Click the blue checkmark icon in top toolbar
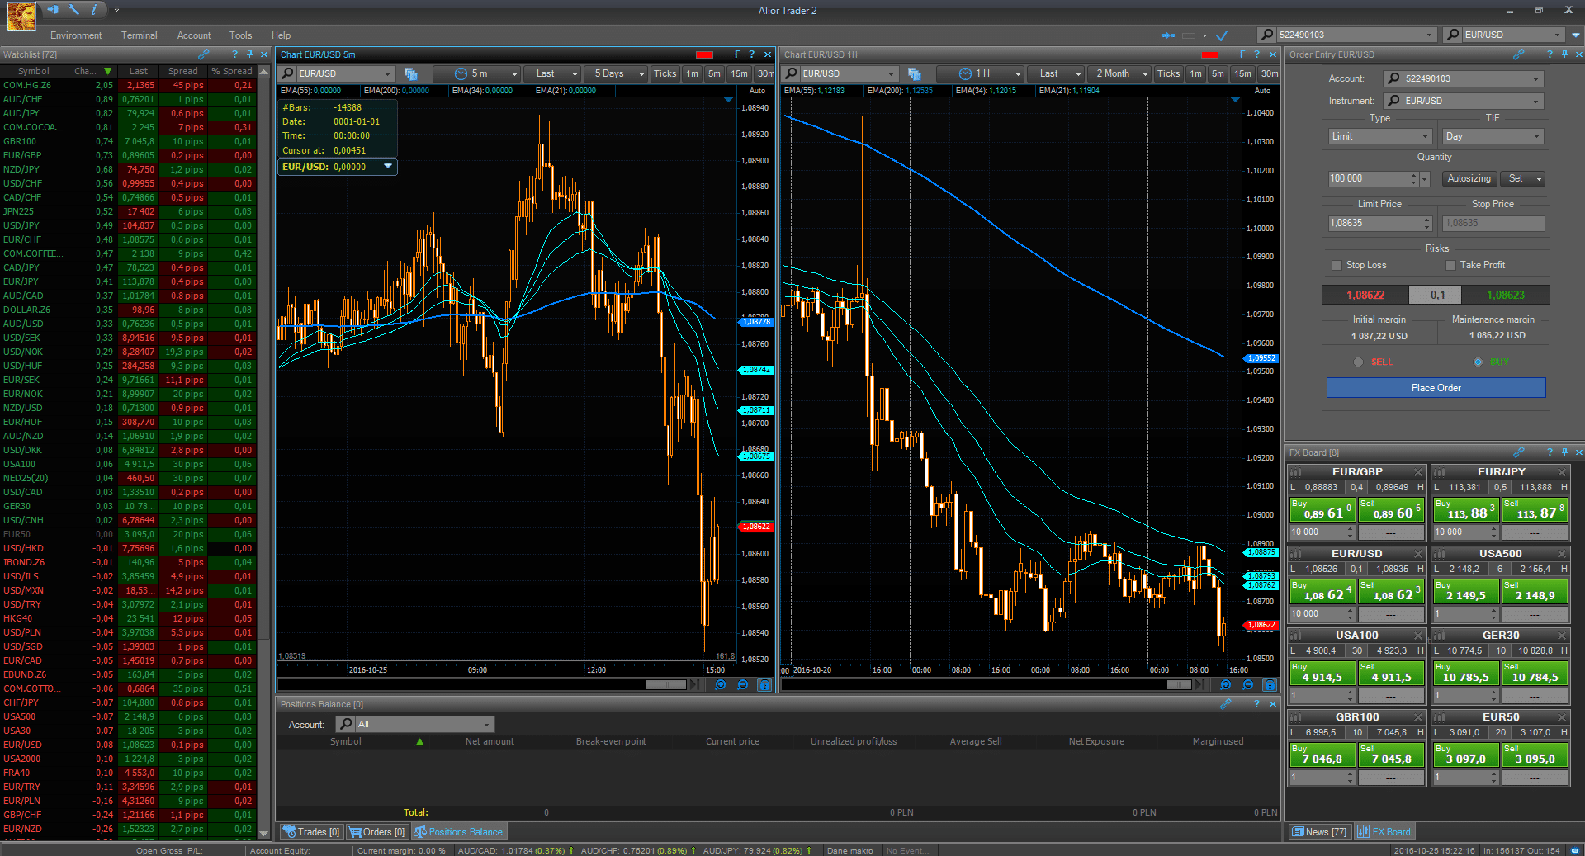1585x856 pixels. click(1222, 35)
